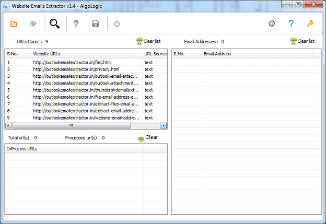Click the Processed url(s) label
326x224 pixels.
pos(81,138)
